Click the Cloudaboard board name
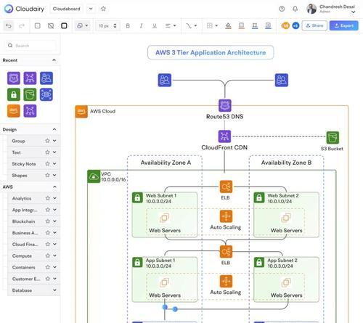The image size is (363, 323). [66, 9]
